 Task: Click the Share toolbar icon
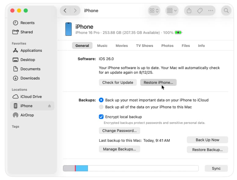tap(189, 11)
